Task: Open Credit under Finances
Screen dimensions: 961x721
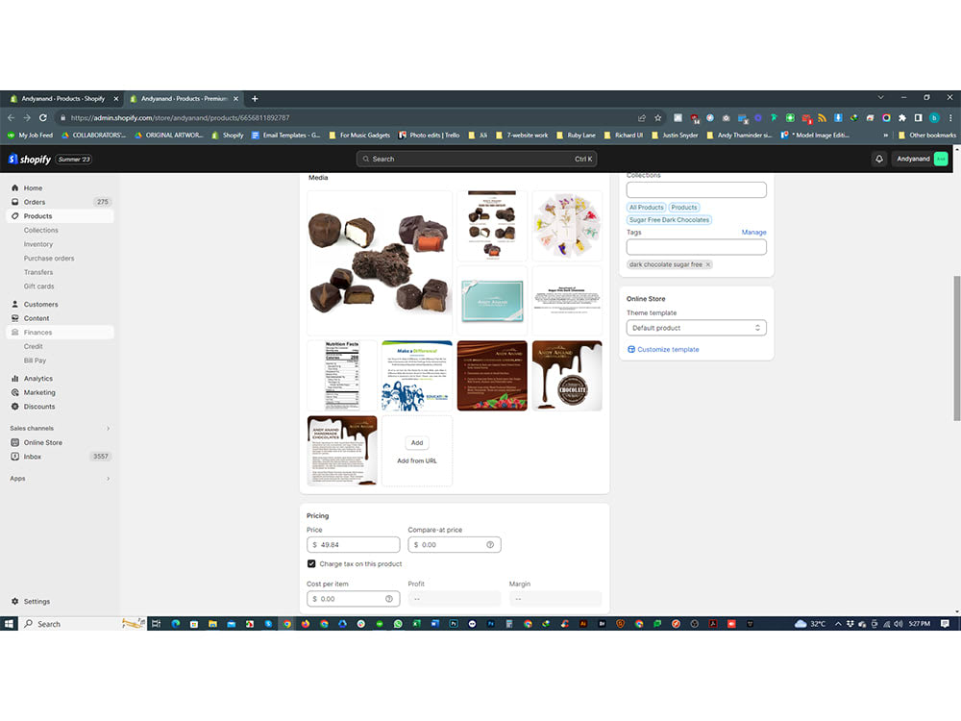Action: point(33,347)
